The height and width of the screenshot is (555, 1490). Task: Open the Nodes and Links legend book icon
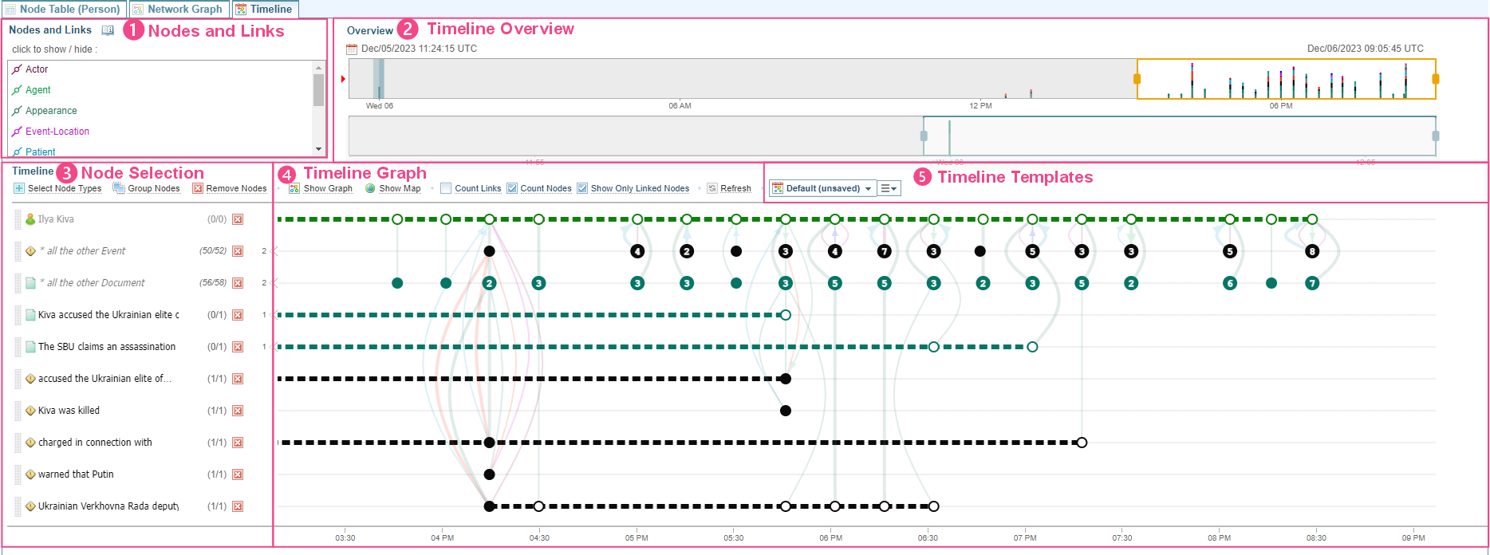(x=108, y=30)
